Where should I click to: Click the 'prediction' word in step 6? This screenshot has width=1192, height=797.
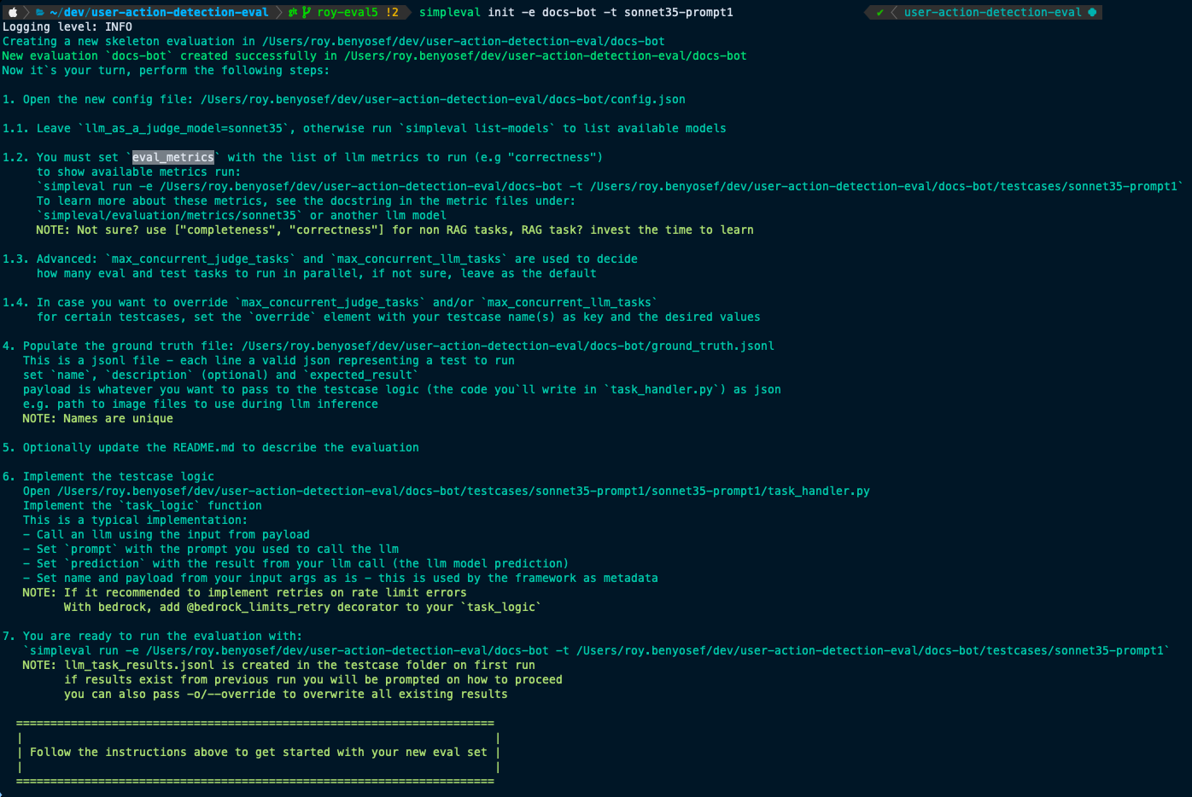coord(105,563)
